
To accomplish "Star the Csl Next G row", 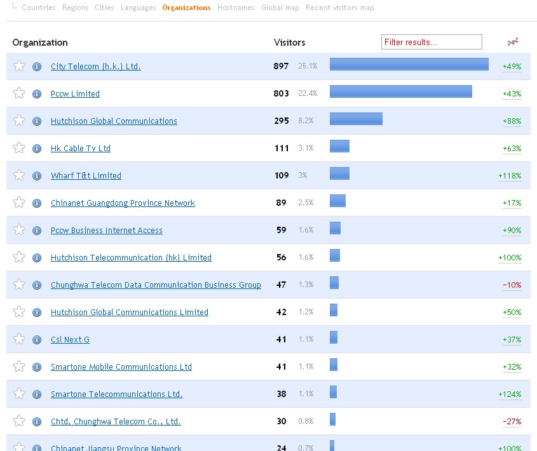I will coord(19,339).
